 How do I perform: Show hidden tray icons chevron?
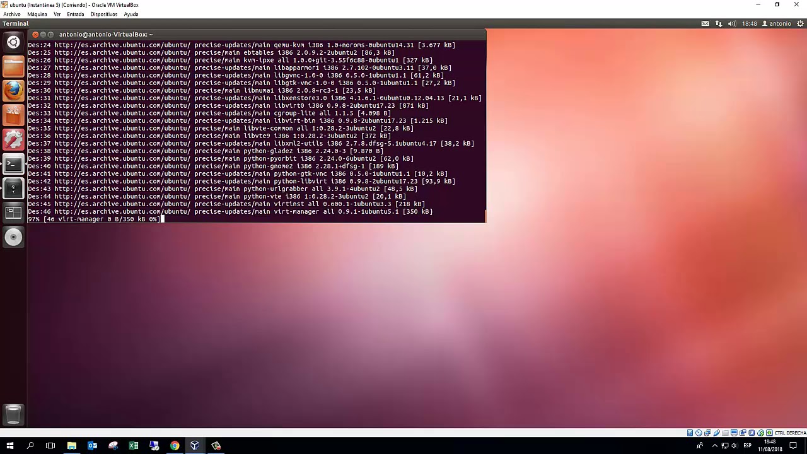click(715, 446)
